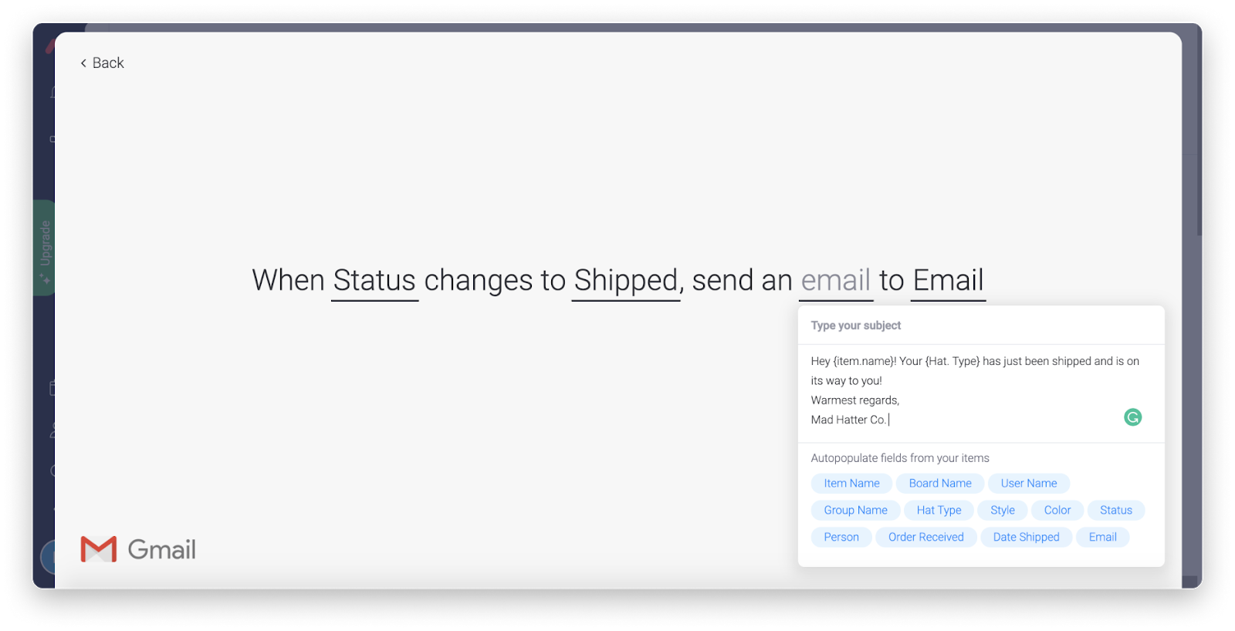Insert the Color autopopulate field
The height and width of the screenshot is (631, 1235).
click(1057, 510)
